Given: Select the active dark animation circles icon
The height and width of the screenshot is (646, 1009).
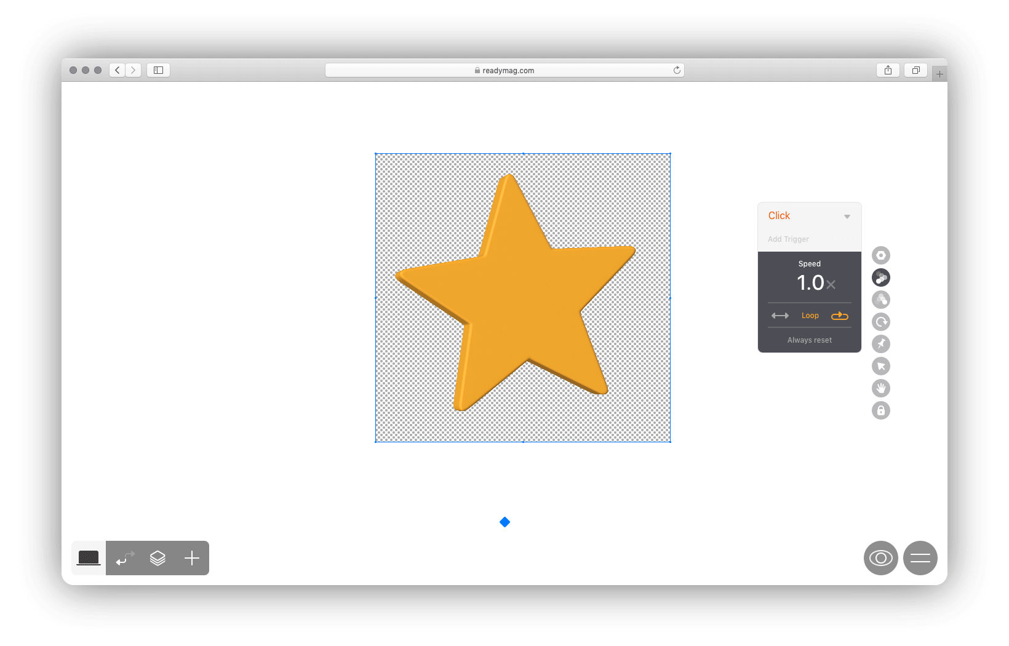Looking at the screenshot, I should pos(881,277).
